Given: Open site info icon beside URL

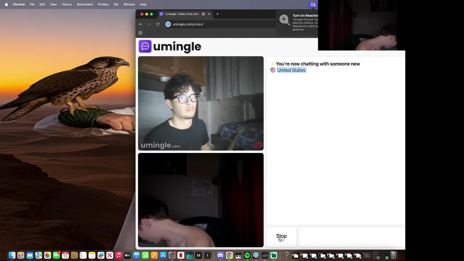Looking at the screenshot, I should [x=168, y=24].
